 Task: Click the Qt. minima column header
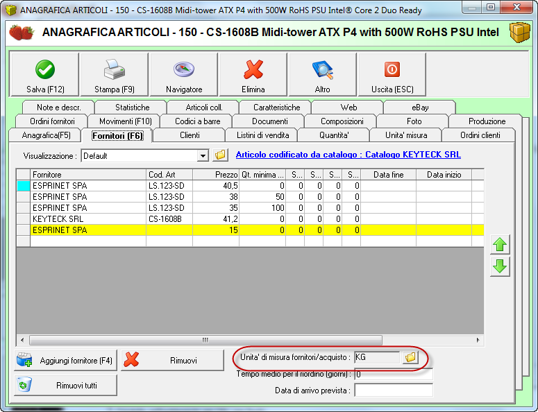pos(262,175)
